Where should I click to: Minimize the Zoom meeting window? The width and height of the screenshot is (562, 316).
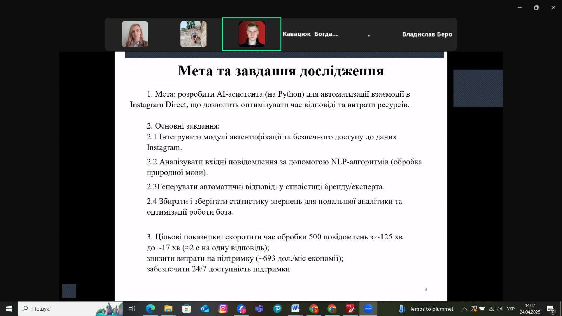click(519, 7)
